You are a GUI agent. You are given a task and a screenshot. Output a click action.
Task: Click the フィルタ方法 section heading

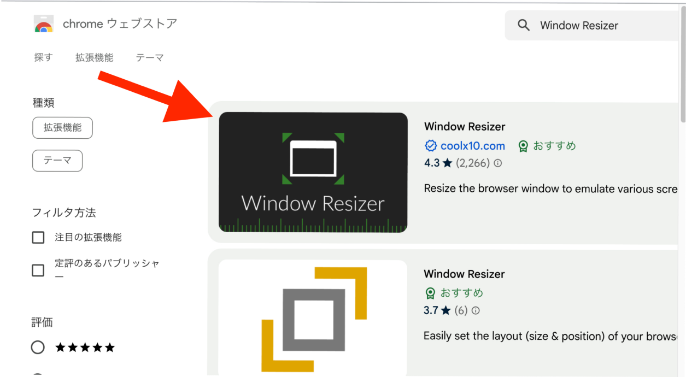pos(64,213)
